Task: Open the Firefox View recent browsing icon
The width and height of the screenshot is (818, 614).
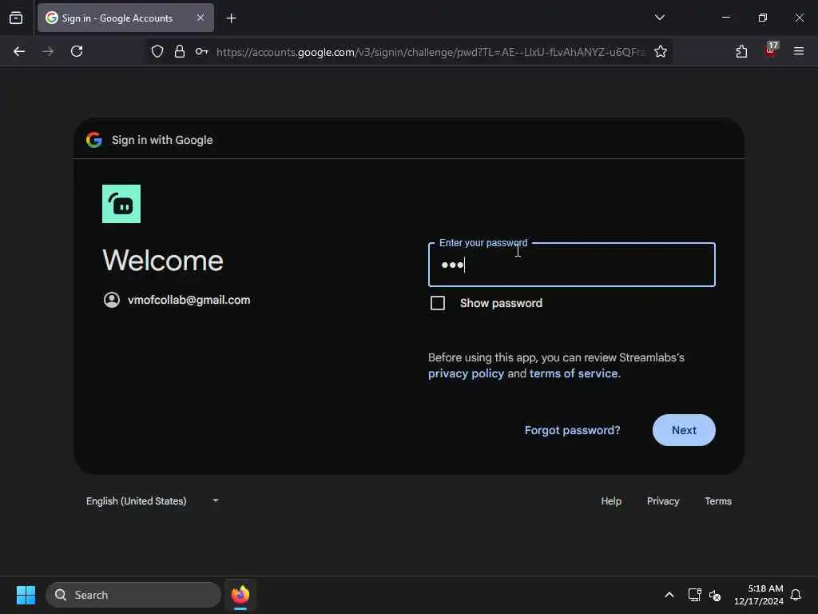Action: tap(16, 18)
